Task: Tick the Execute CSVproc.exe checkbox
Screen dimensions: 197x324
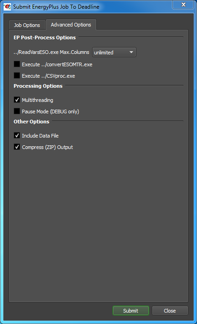Action: point(17,75)
